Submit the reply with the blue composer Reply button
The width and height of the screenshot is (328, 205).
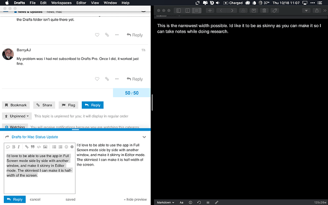pyautogui.click(x=15, y=199)
